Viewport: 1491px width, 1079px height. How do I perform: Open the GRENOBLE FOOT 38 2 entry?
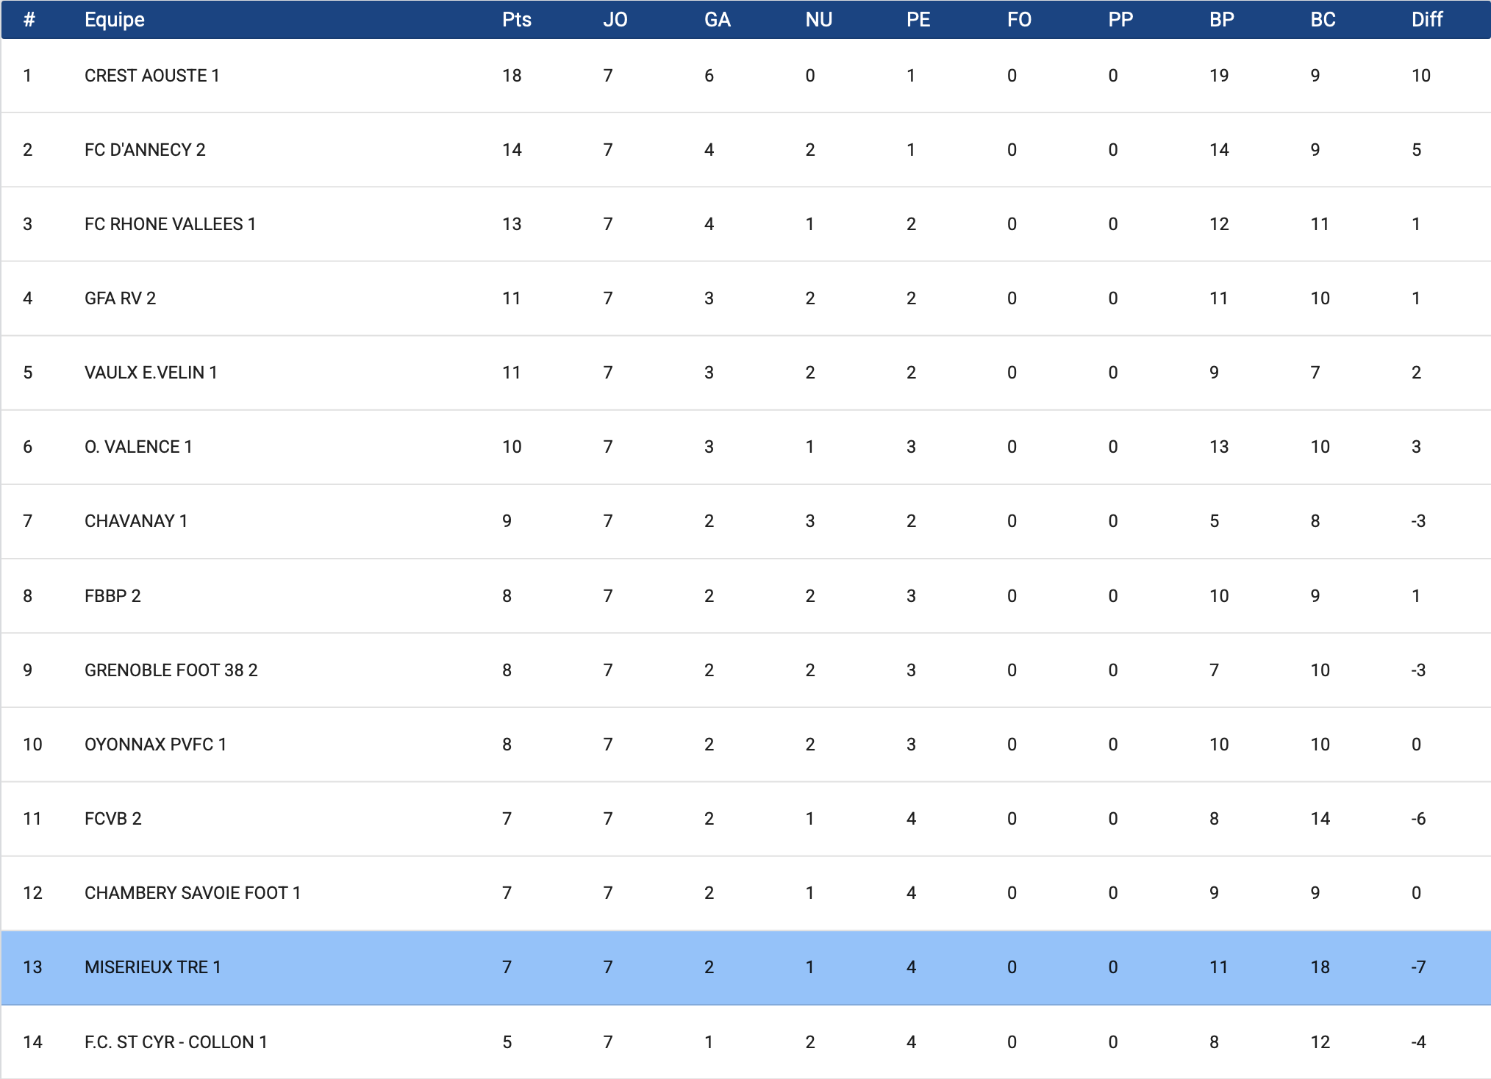(171, 670)
